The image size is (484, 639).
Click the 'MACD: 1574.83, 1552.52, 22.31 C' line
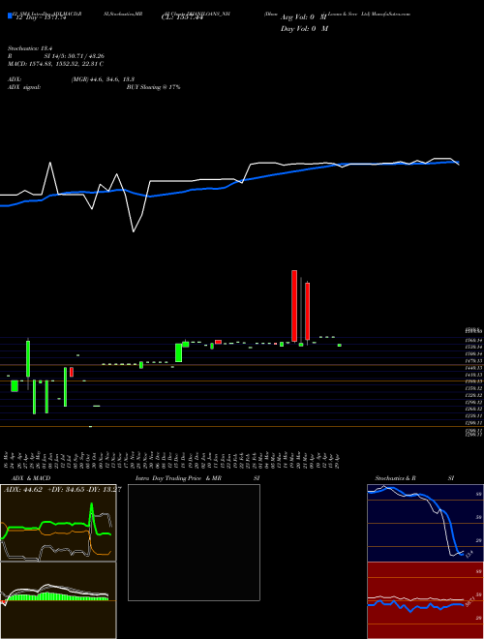pos(55,64)
